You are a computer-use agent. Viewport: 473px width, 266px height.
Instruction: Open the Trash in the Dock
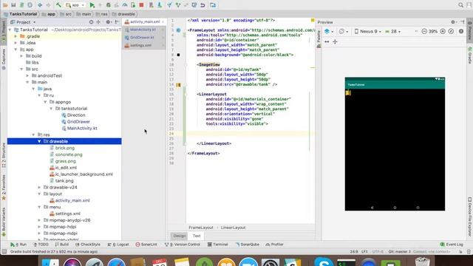point(422,262)
